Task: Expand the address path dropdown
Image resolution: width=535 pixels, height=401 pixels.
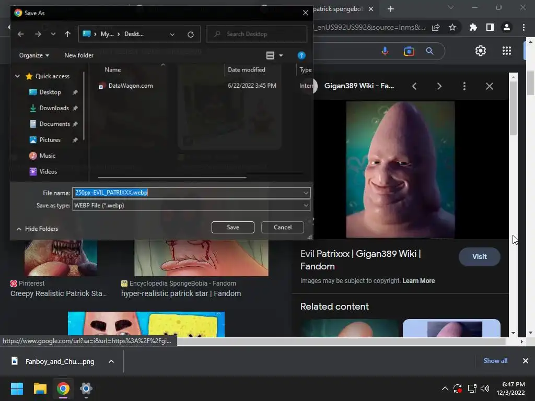Action: pos(172,34)
